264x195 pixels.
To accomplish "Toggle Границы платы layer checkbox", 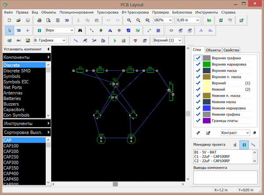I will click(198, 120).
